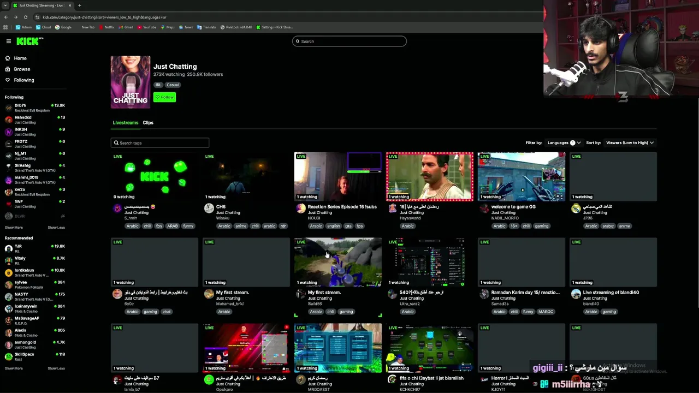The height and width of the screenshot is (393, 699).
Task: Click the ARAB tag on first stream
Action: point(173,226)
